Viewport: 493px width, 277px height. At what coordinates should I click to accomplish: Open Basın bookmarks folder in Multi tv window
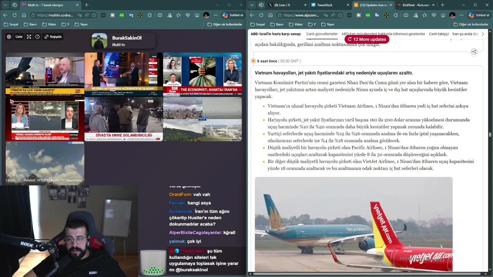coord(30,24)
